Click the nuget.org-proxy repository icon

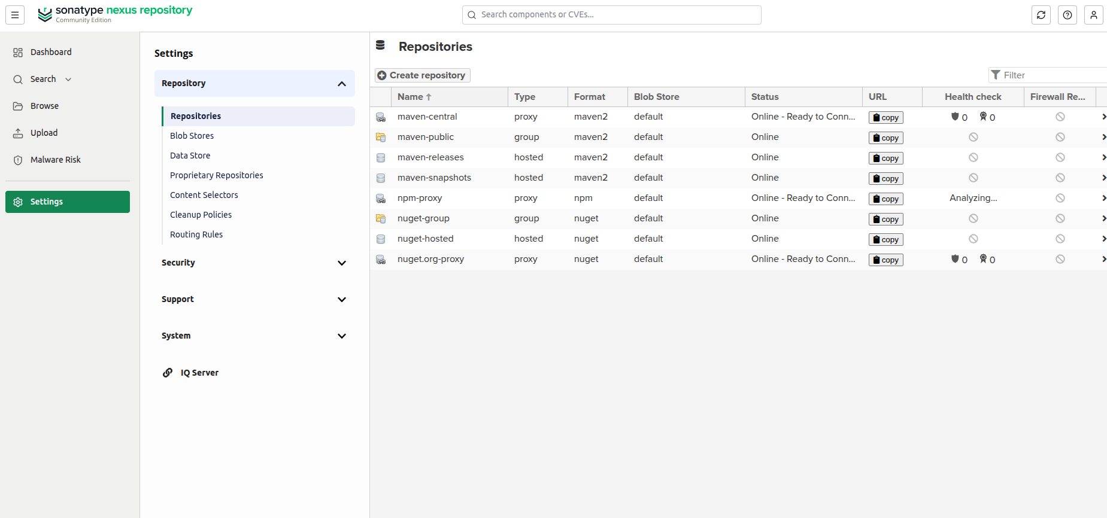pos(381,260)
